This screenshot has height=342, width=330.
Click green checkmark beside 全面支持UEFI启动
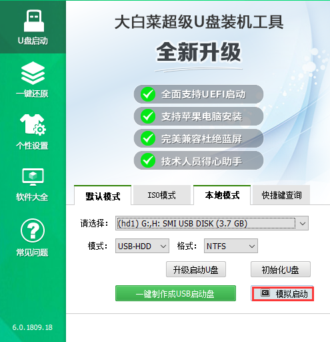148,94
